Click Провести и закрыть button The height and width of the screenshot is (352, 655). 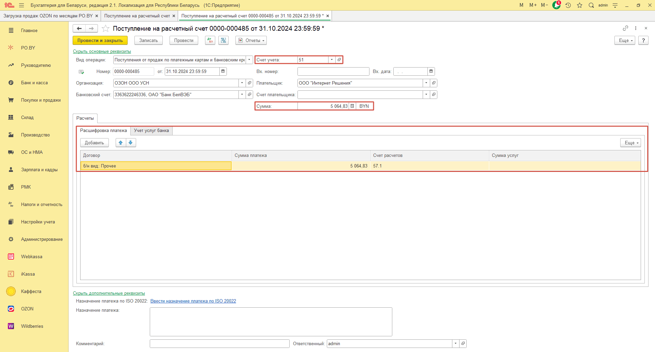pyautogui.click(x=100, y=40)
